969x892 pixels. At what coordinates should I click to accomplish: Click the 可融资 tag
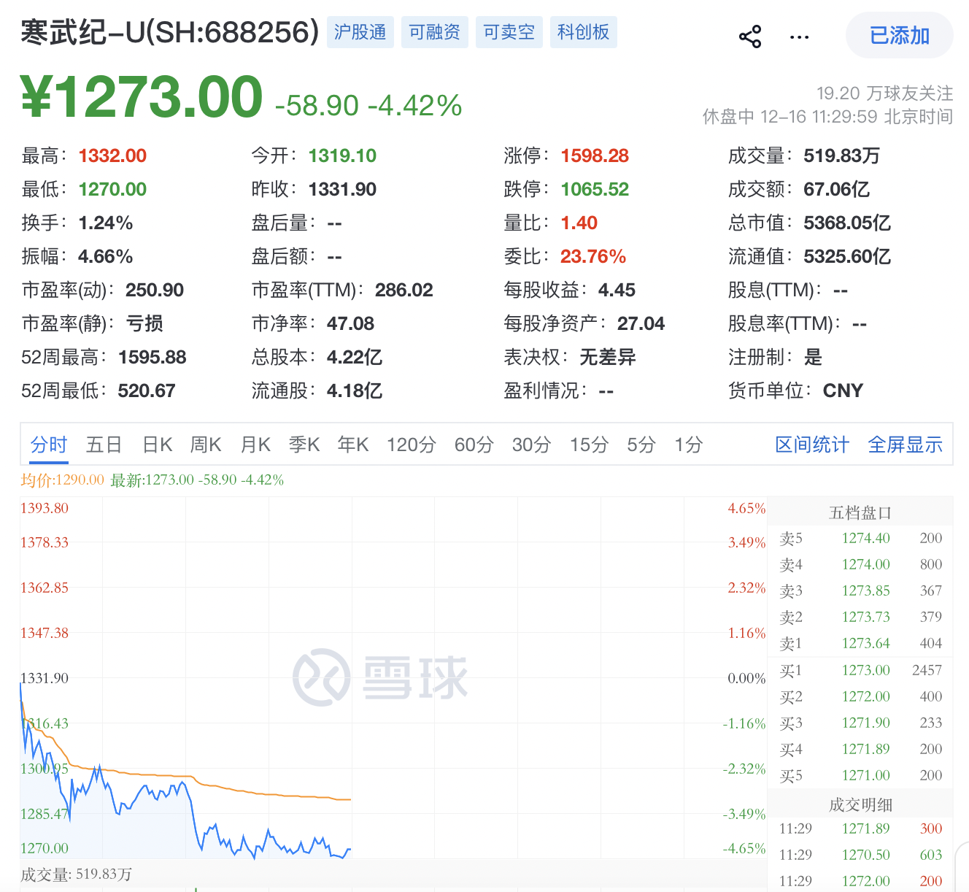pyautogui.click(x=434, y=32)
